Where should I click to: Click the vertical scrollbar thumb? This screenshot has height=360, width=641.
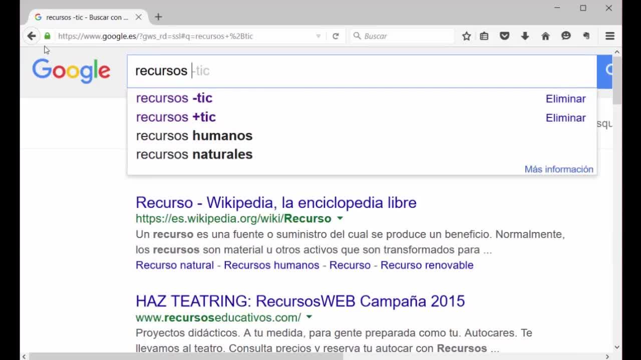617,80
